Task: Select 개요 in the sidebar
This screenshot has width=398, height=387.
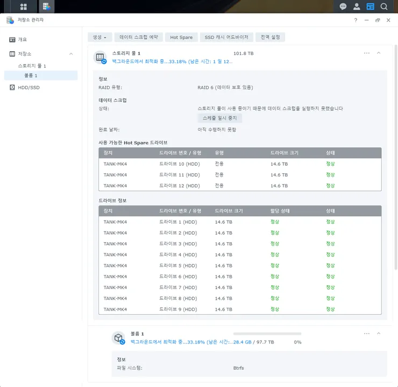Action: pyautogui.click(x=41, y=40)
